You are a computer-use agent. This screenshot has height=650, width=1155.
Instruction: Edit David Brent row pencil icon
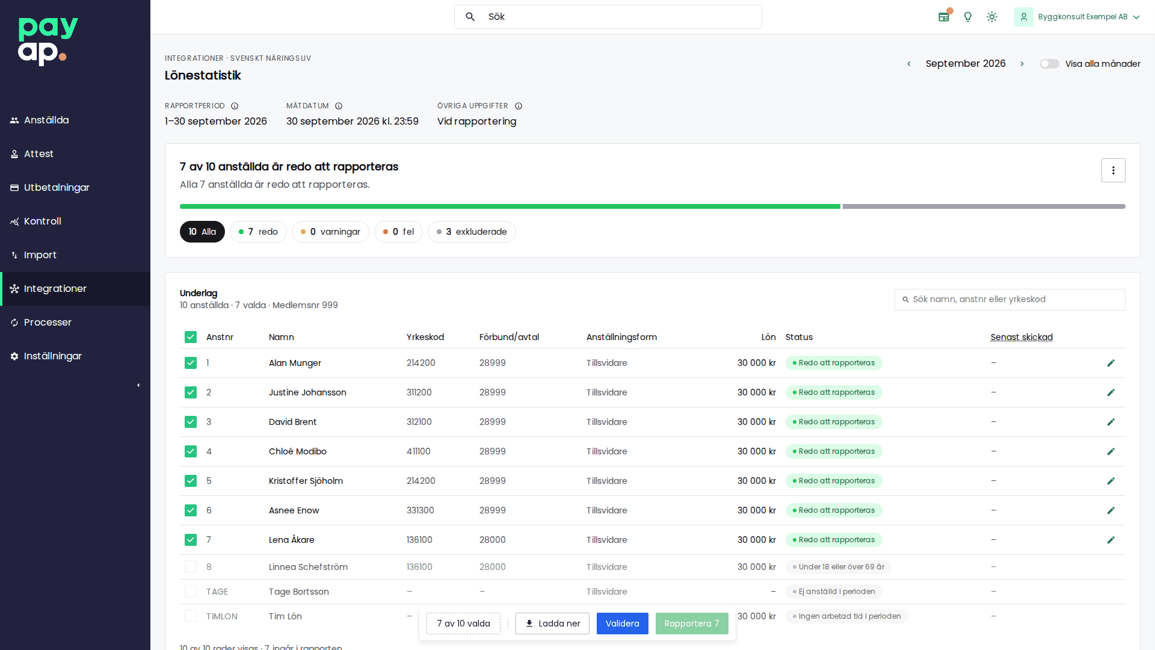click(x=1111, y=422)
